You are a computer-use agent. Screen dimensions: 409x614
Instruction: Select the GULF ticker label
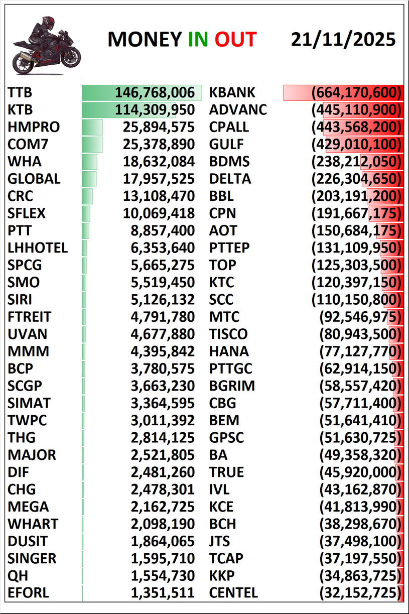226,145
